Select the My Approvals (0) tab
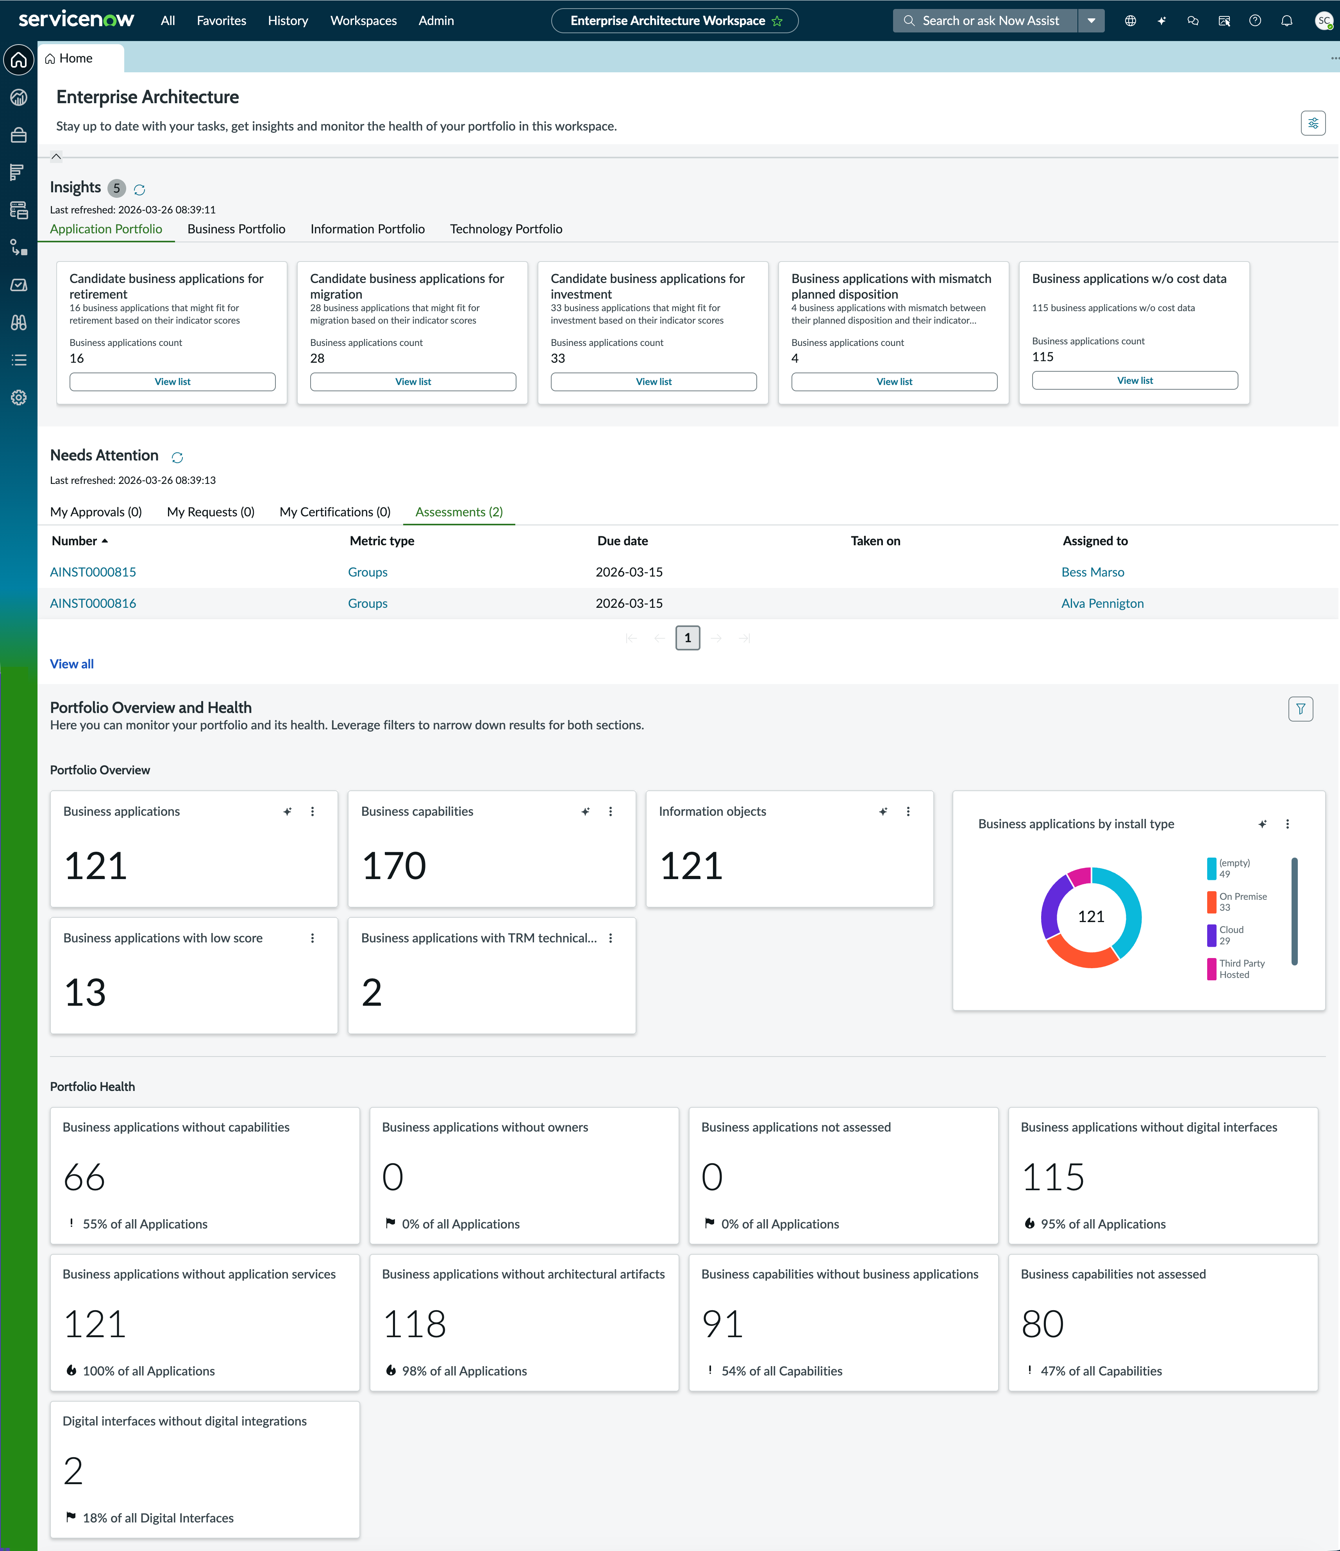This screenshot has height=1551, width=1340. coord(96,512)
